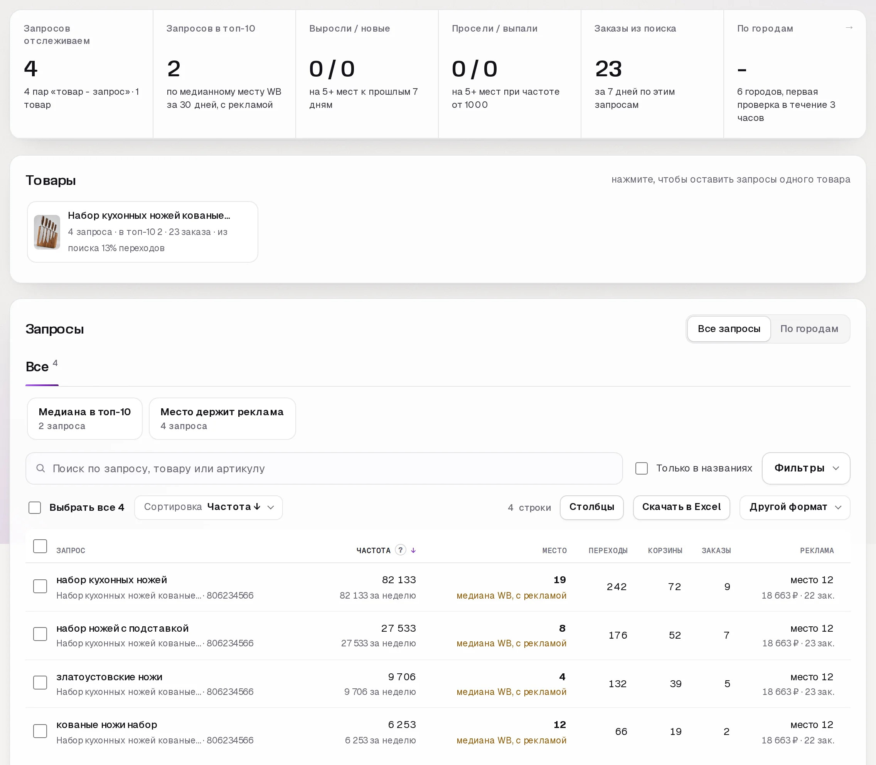Click the Переходы column header
Image resolution: width=876 pixels, height=765 pixels.
point(608,551)
